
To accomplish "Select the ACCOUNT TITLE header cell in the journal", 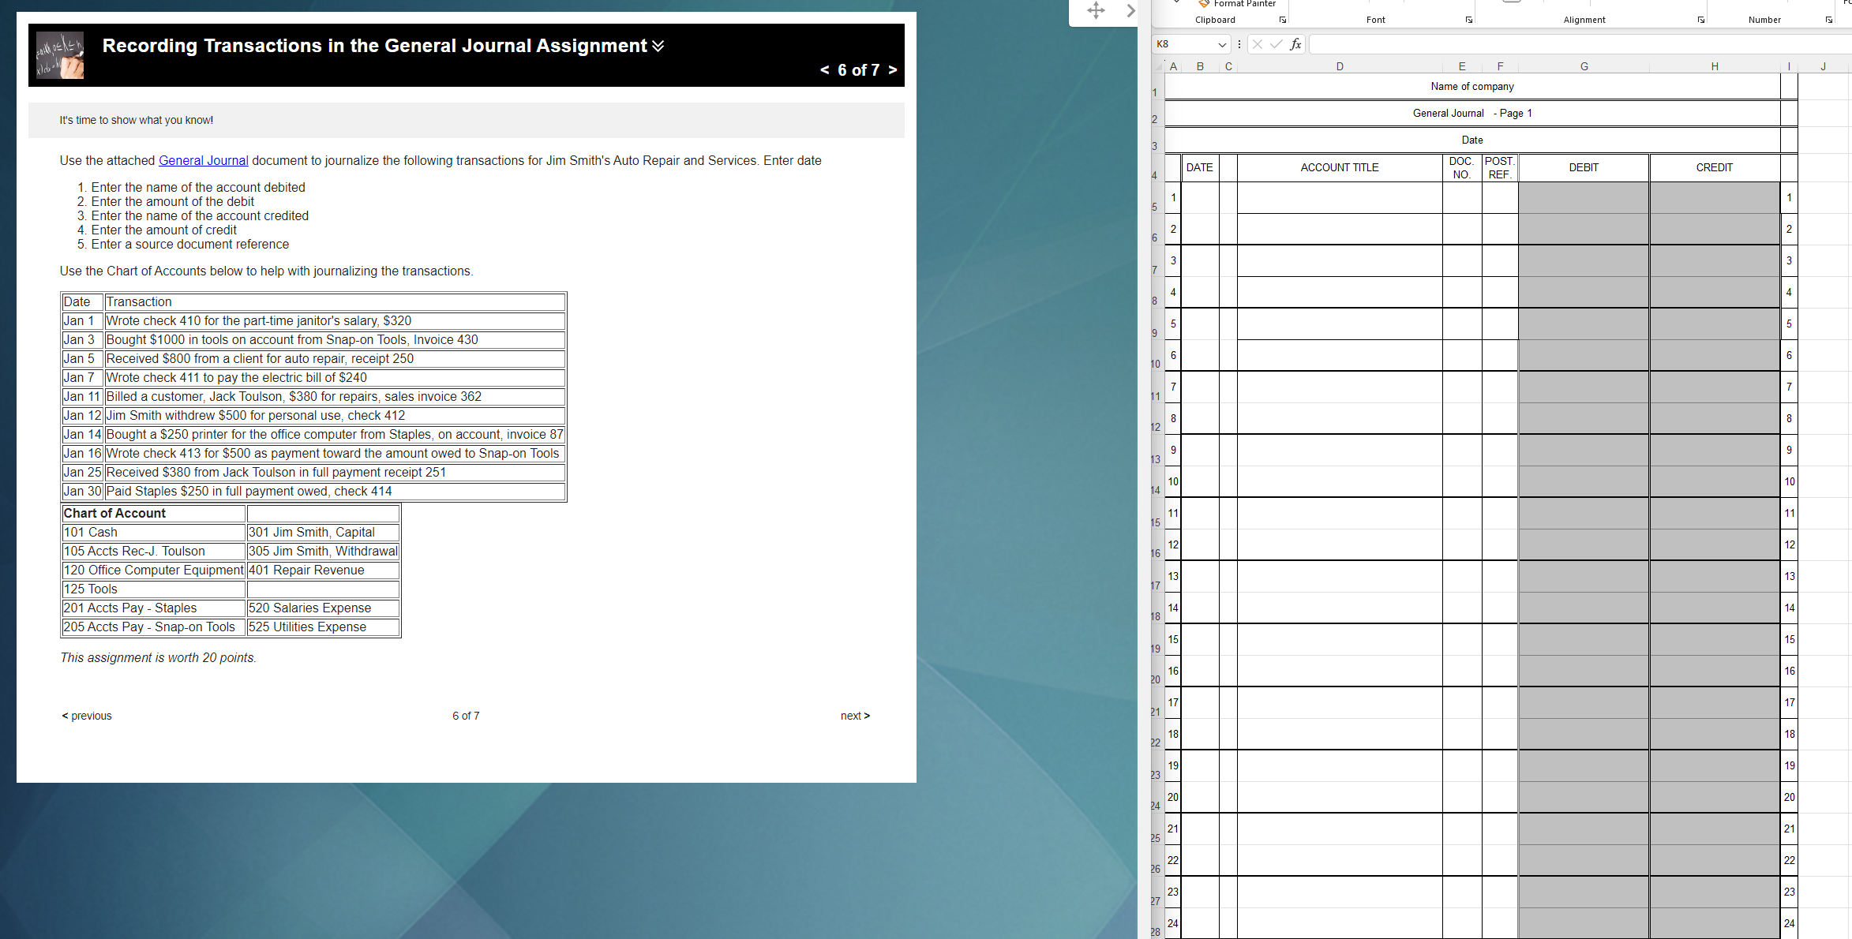I will pos(1340,167).
